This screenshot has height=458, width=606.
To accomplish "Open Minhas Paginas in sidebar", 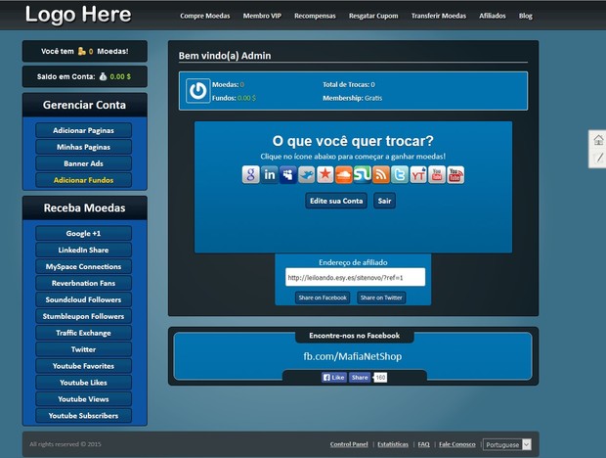I will [83, 147].
